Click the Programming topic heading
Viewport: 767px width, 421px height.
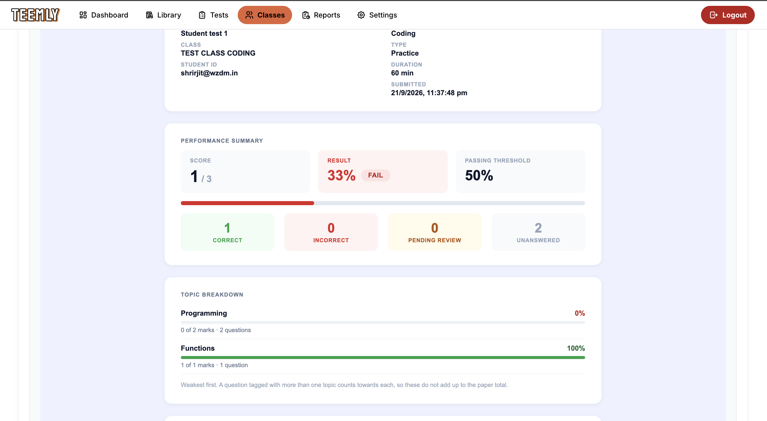(x=204, y=313)
